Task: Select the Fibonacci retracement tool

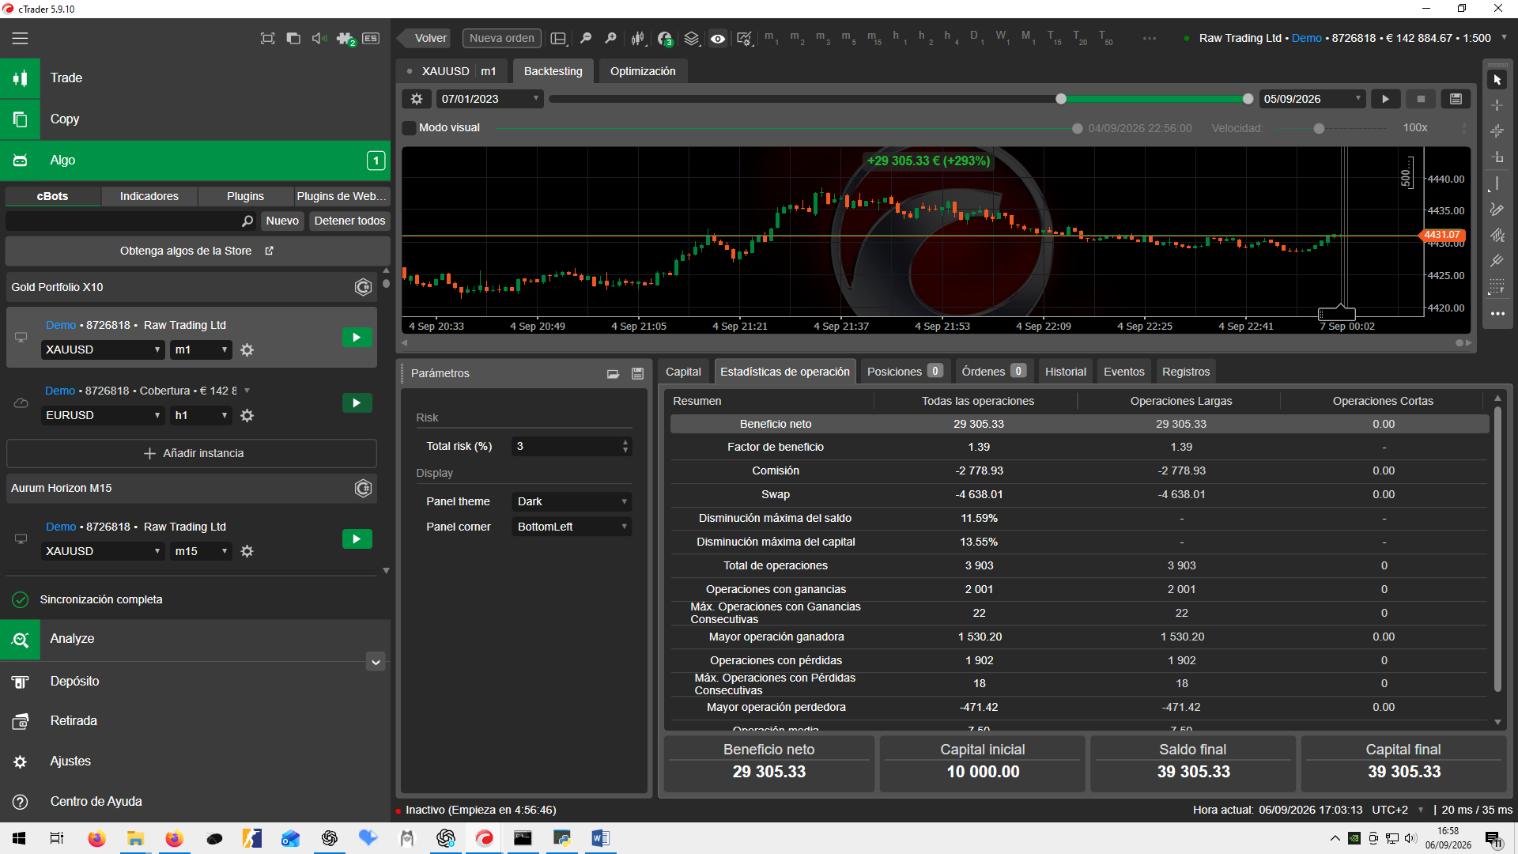Action: [x=1497, y=287]
